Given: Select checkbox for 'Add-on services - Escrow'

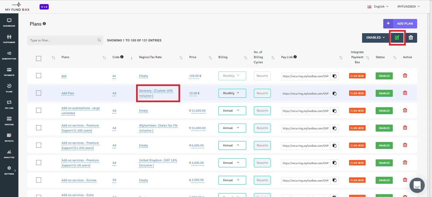Looking at the screenshot, I should coord(39,180).
